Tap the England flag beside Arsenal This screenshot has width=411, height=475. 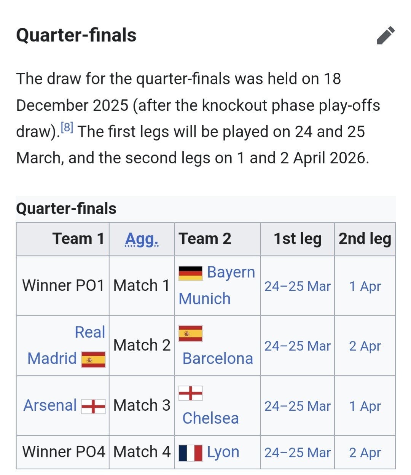(93, 406)
